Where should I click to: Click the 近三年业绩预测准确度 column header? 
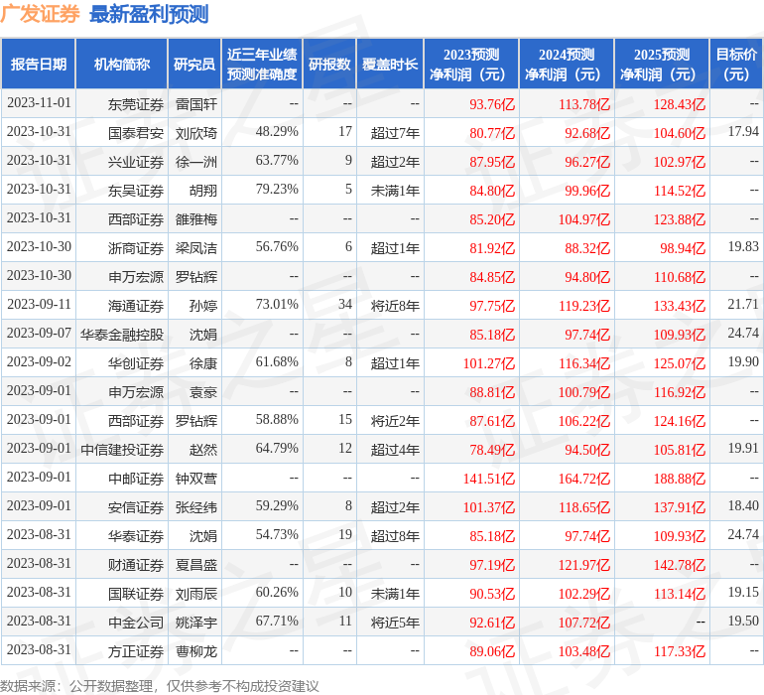pyautogui.click(x=262, y=64)
